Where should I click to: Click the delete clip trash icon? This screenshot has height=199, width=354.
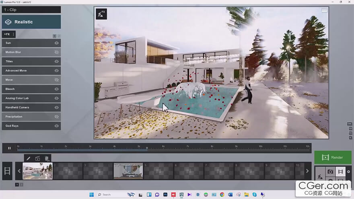pos(47,158)
